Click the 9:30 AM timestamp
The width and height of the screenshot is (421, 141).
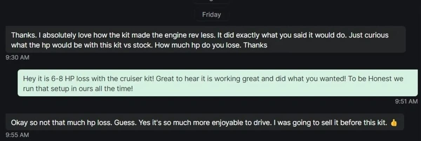[18, 58]
